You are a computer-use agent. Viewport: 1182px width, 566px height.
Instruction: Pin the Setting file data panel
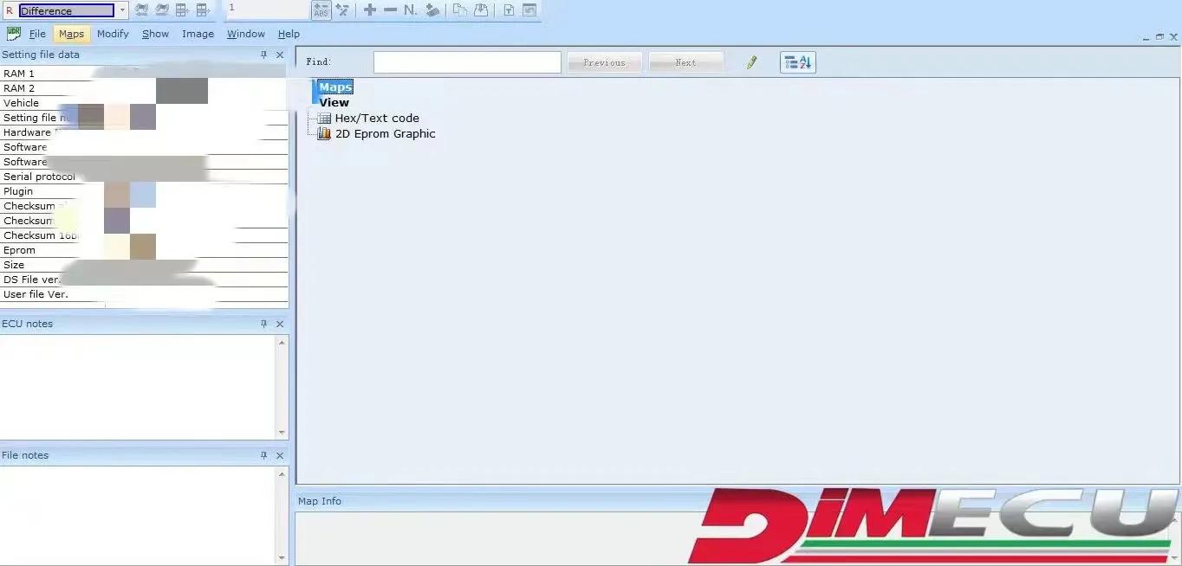tap(264, 55)
